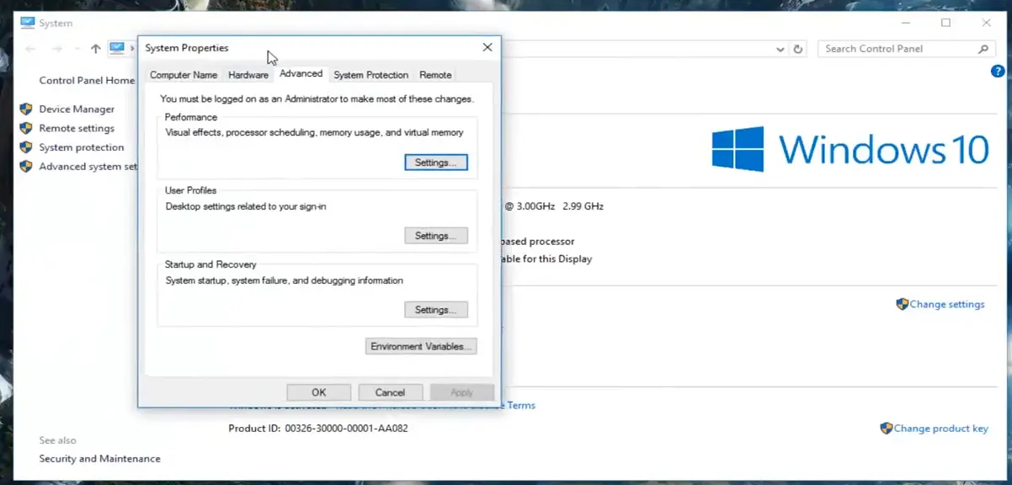
Task: Click the shield icon beside System protection
Action: pos(26,147)
